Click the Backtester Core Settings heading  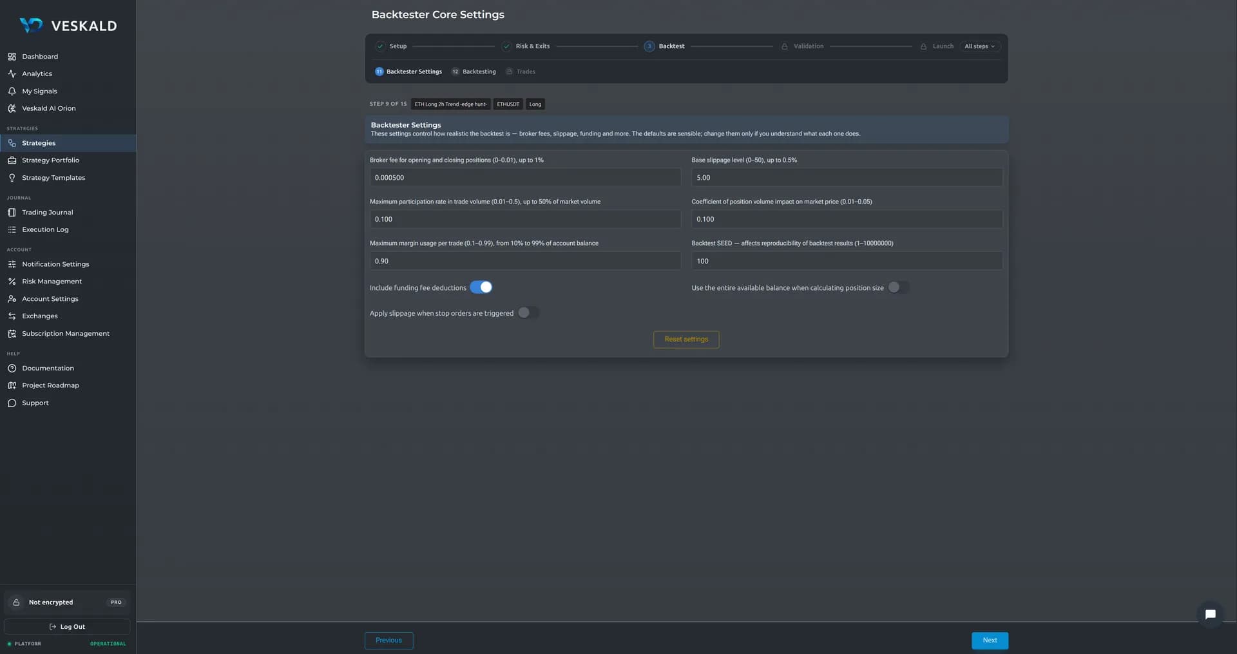pyautogui.click(x=437, y=15)
